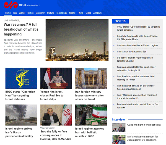Open 'Stop the folly or face consequences' headline
This screenshot has width=166, height=145.
pyautogui.click(x=56, y=135)
